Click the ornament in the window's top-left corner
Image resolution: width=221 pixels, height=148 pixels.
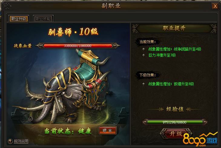pyautogui.click(x=8, y=6)
